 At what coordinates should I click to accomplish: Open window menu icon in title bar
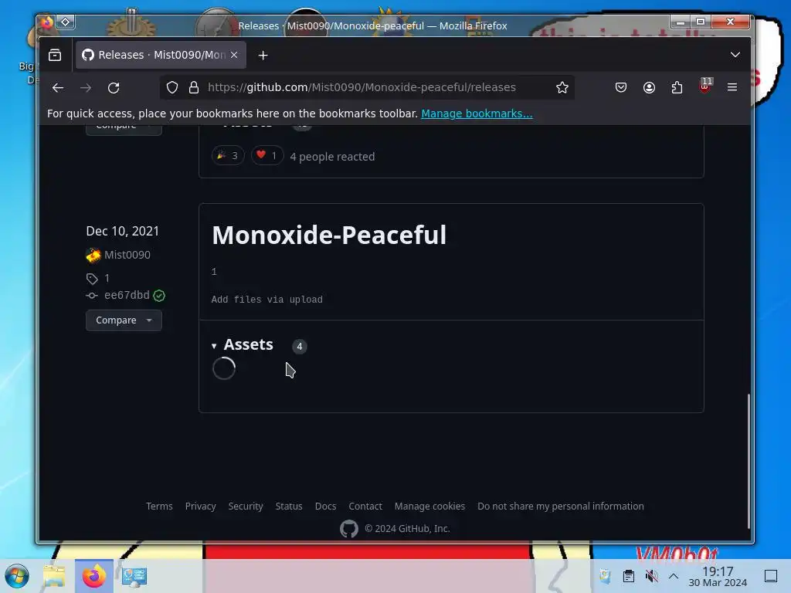coord(47,22)
